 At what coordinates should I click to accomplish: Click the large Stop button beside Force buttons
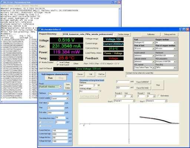(158, 85)
